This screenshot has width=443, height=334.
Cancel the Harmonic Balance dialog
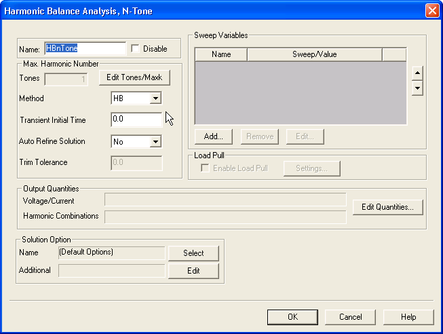click(x=350, y=317)
